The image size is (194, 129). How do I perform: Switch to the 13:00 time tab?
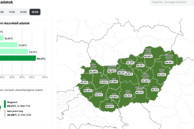23,12
